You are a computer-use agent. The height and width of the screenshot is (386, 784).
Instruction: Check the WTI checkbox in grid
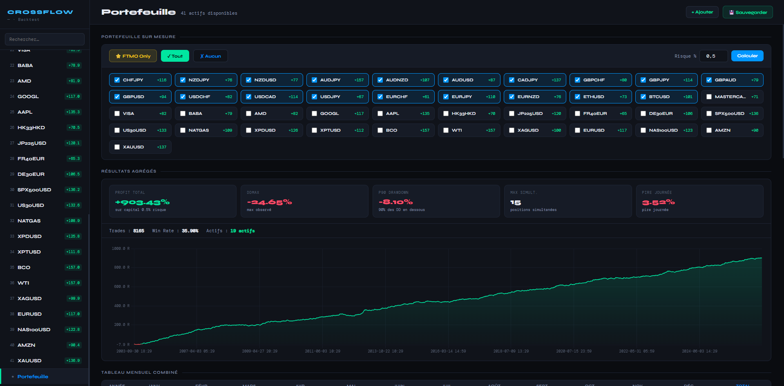pos(446,130)
